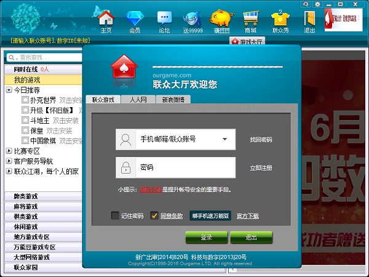369x277 pixels.
Task: Expand the 比赛专区 tree node
Action: (x=9, y=151)
